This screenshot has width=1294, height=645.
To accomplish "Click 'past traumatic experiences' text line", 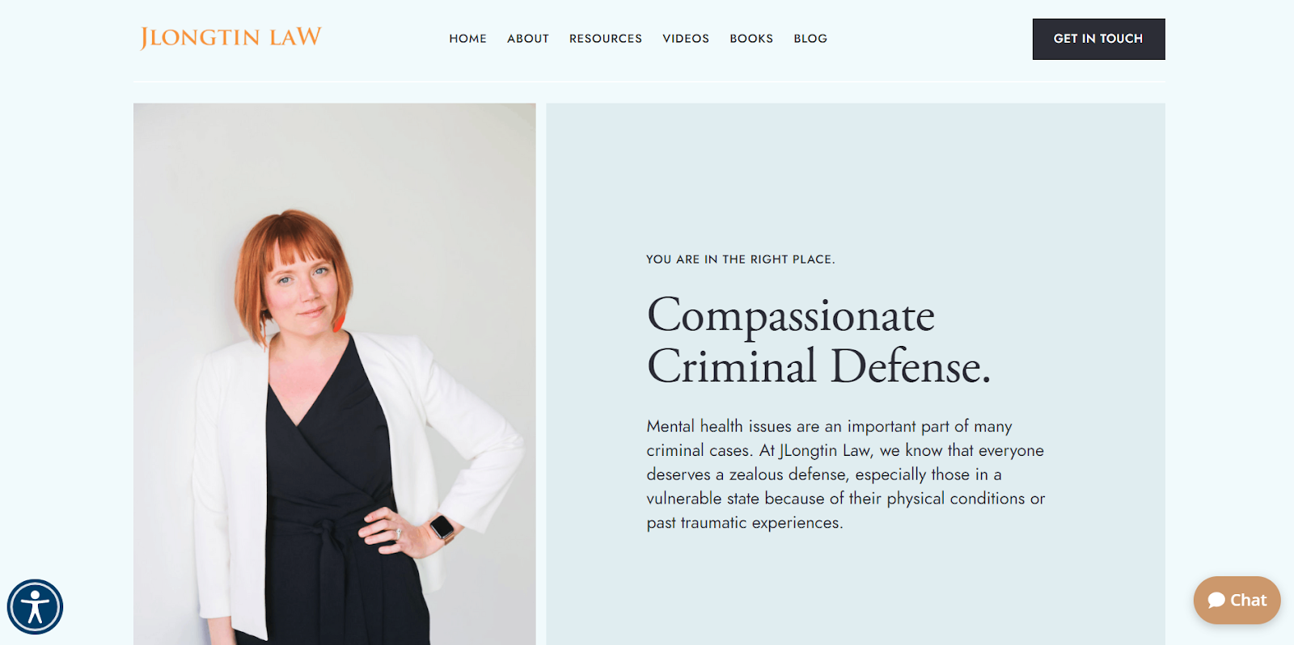I will click(x=744, y=523).
